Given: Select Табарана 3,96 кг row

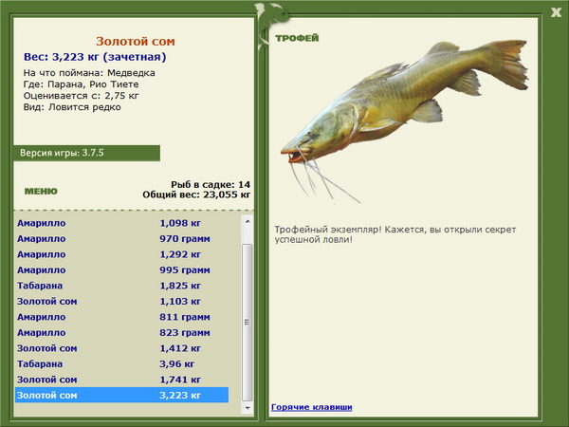Looking at the screenshot, I should point(122,363).
